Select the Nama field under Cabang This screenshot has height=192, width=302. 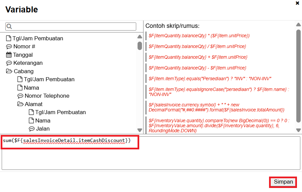tap(31, 88)
